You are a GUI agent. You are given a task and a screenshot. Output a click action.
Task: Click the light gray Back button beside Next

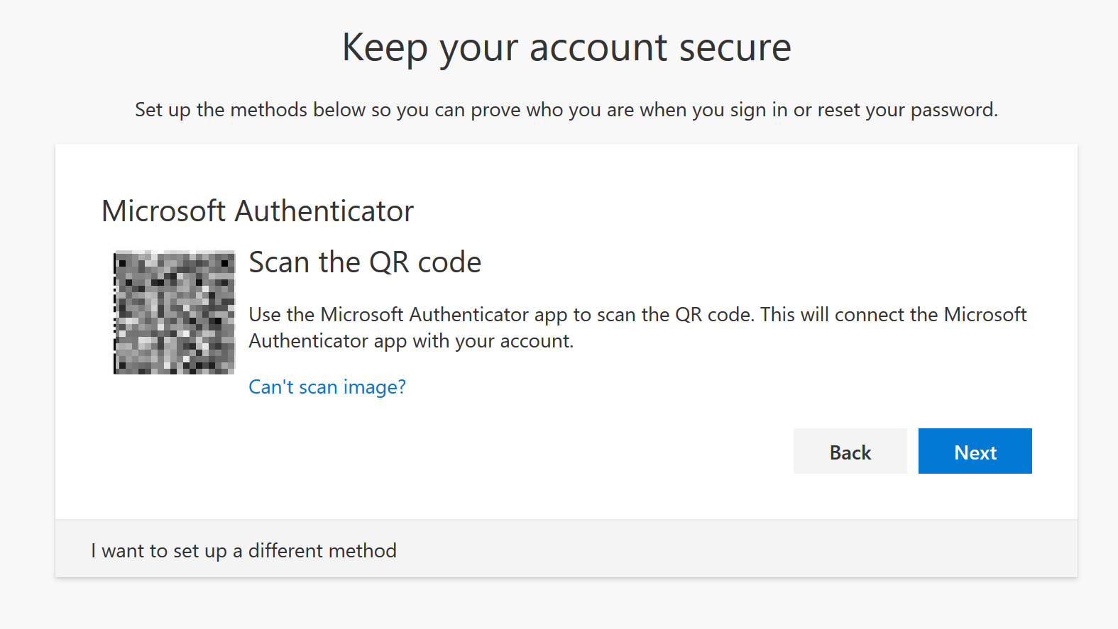[x=850, y=451]
